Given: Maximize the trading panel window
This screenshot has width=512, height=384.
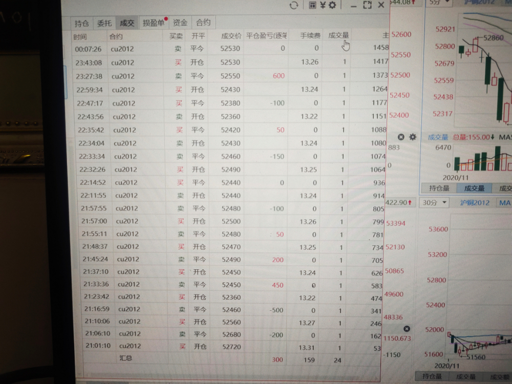Looking at the screenshot, I should [x=367, y=5].
